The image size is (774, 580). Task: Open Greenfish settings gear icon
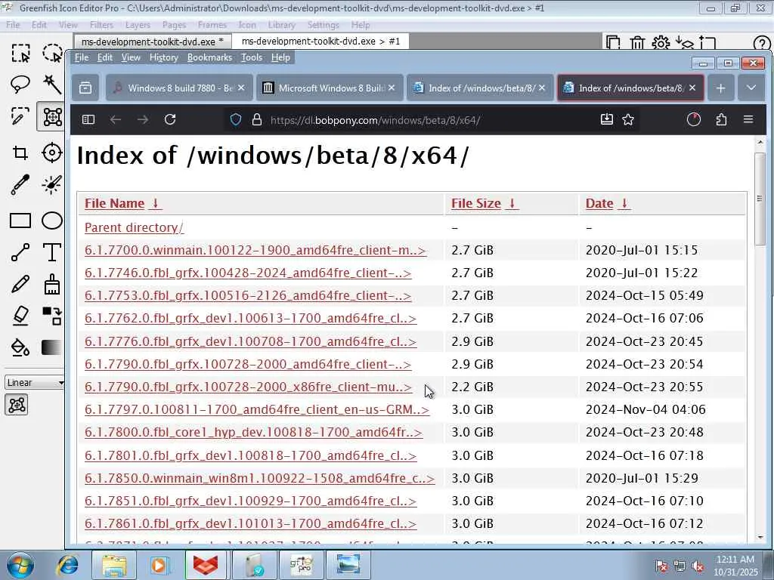point(661,43)
